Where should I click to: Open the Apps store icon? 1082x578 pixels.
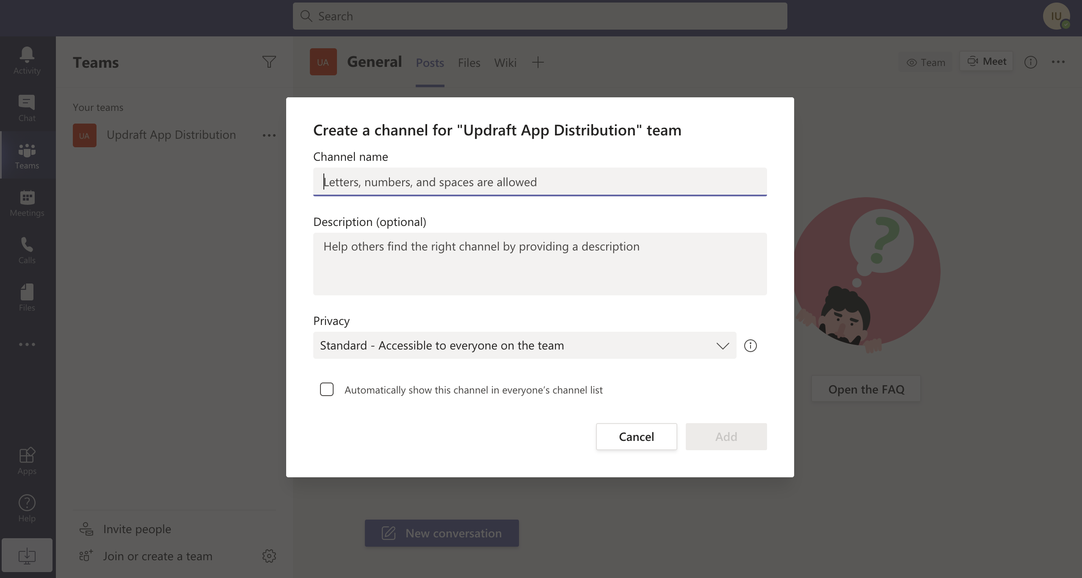(27, 461)
